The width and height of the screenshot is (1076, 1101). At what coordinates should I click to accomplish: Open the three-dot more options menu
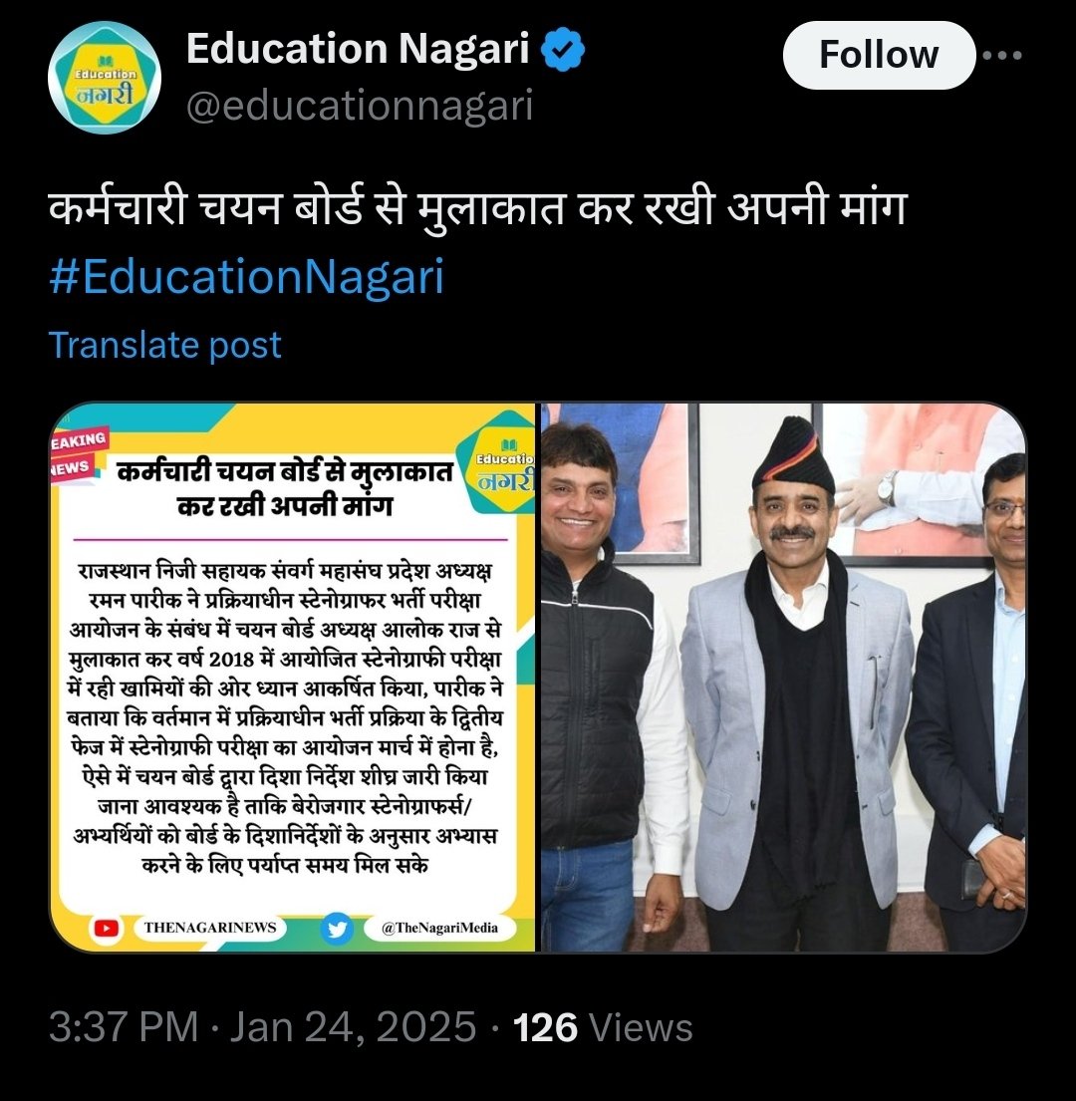click(x=1001, y=55)
